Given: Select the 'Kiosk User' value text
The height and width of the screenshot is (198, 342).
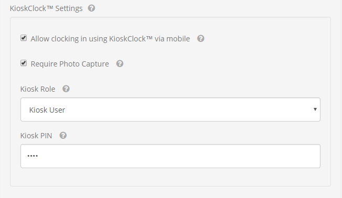Looking at the screenshot, I should 47,110.
